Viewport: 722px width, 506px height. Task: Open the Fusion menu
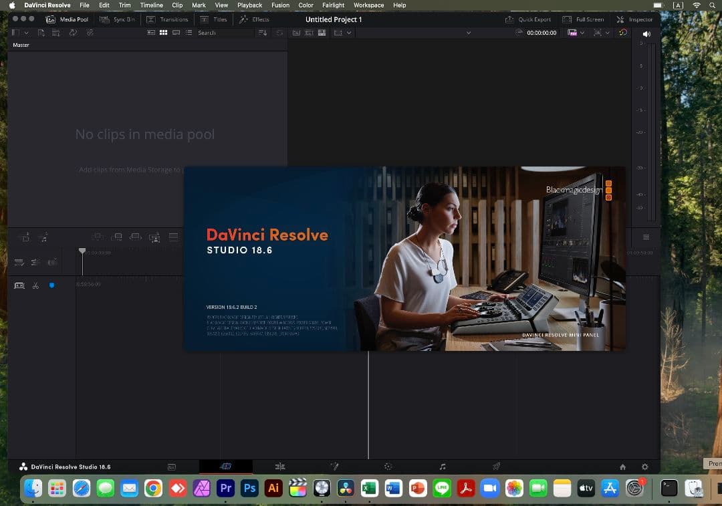[x=280, y=5]
